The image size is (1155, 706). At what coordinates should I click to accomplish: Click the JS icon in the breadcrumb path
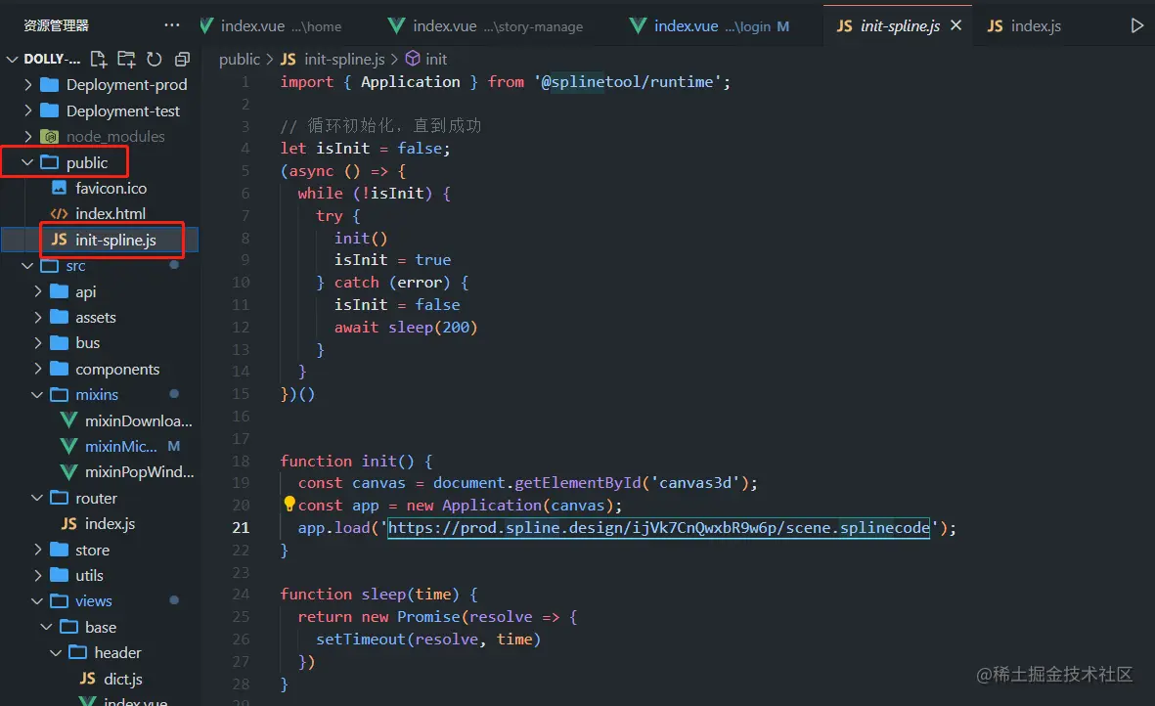288,59
